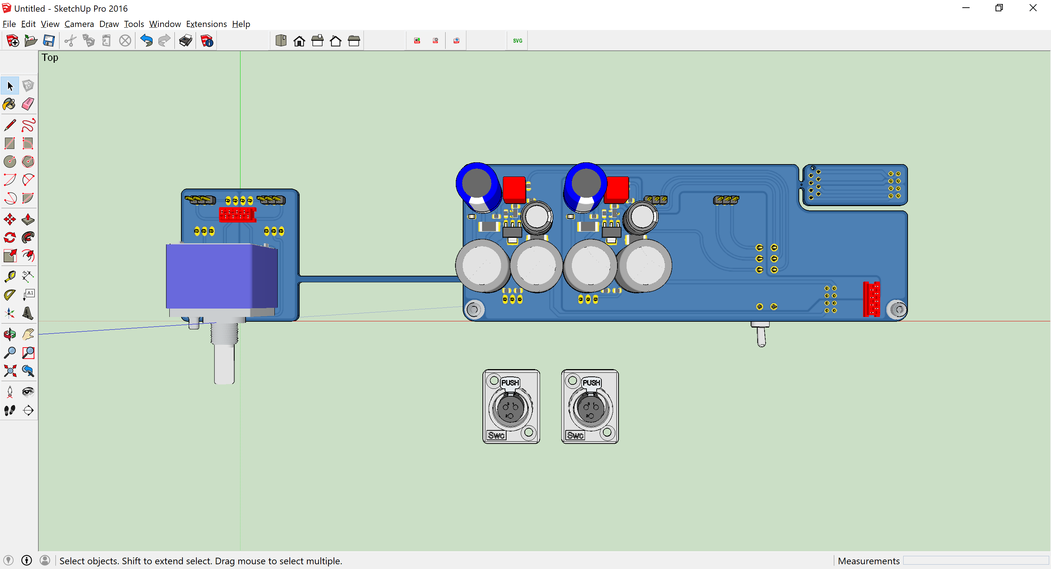Print the model

click(x=186, y=41)
